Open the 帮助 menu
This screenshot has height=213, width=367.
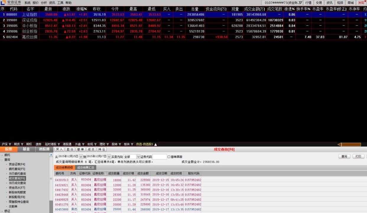(x=69, y=3)
